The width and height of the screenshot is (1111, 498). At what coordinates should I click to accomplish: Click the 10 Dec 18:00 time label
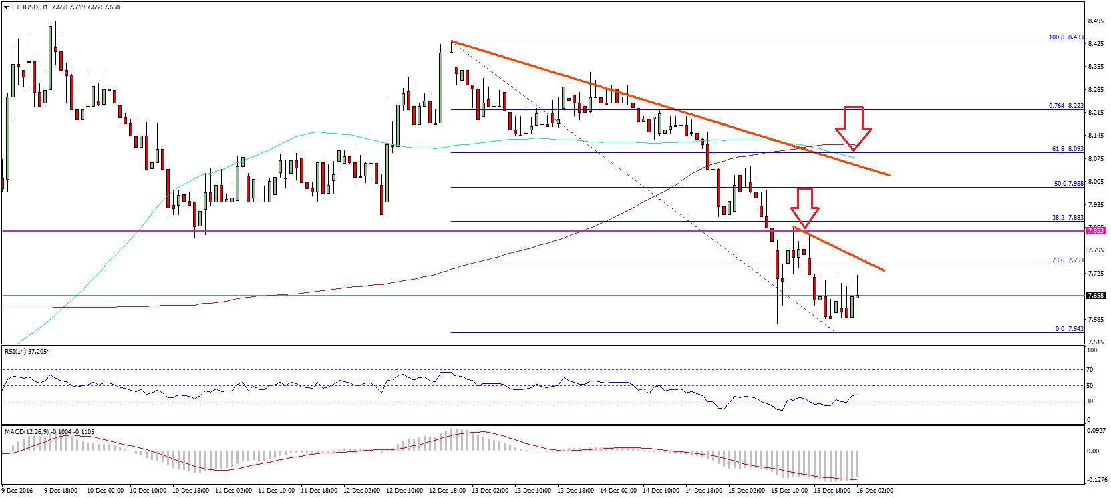pyautogui.click(x=191, y=491)
